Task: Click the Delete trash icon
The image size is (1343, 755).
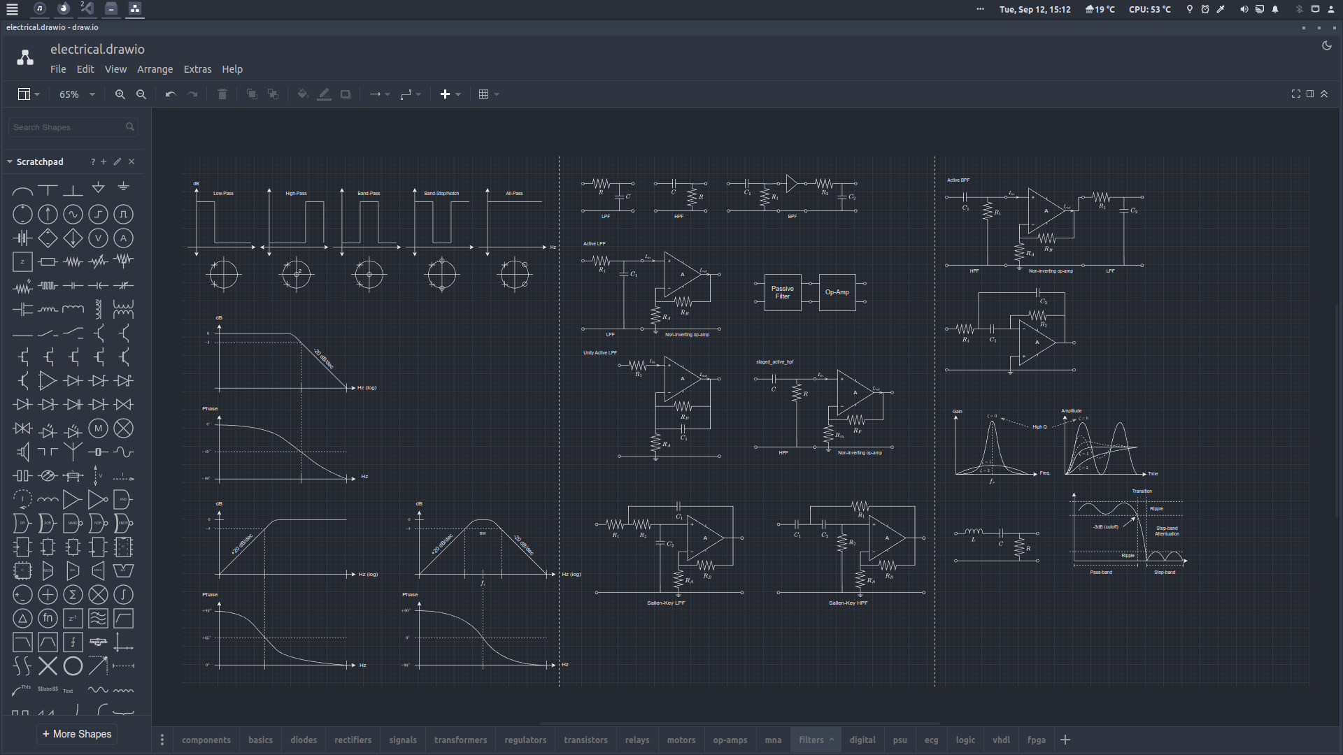Action: click(222, 94)
